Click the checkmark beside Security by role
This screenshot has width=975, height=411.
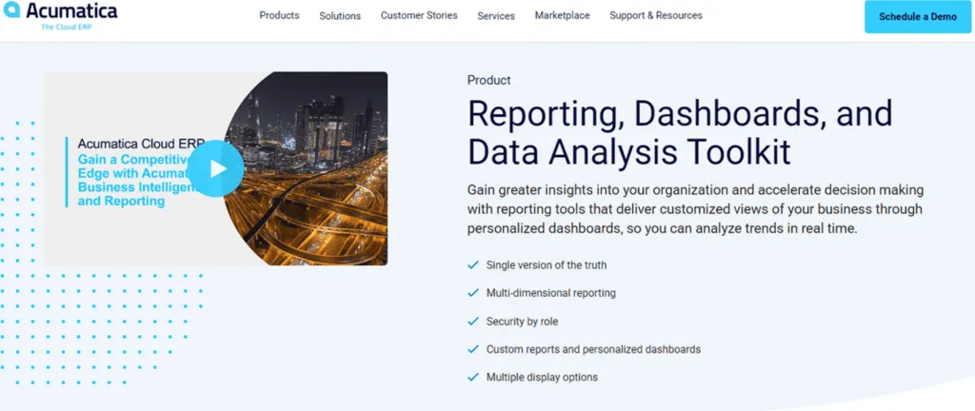tap(473, 322)
